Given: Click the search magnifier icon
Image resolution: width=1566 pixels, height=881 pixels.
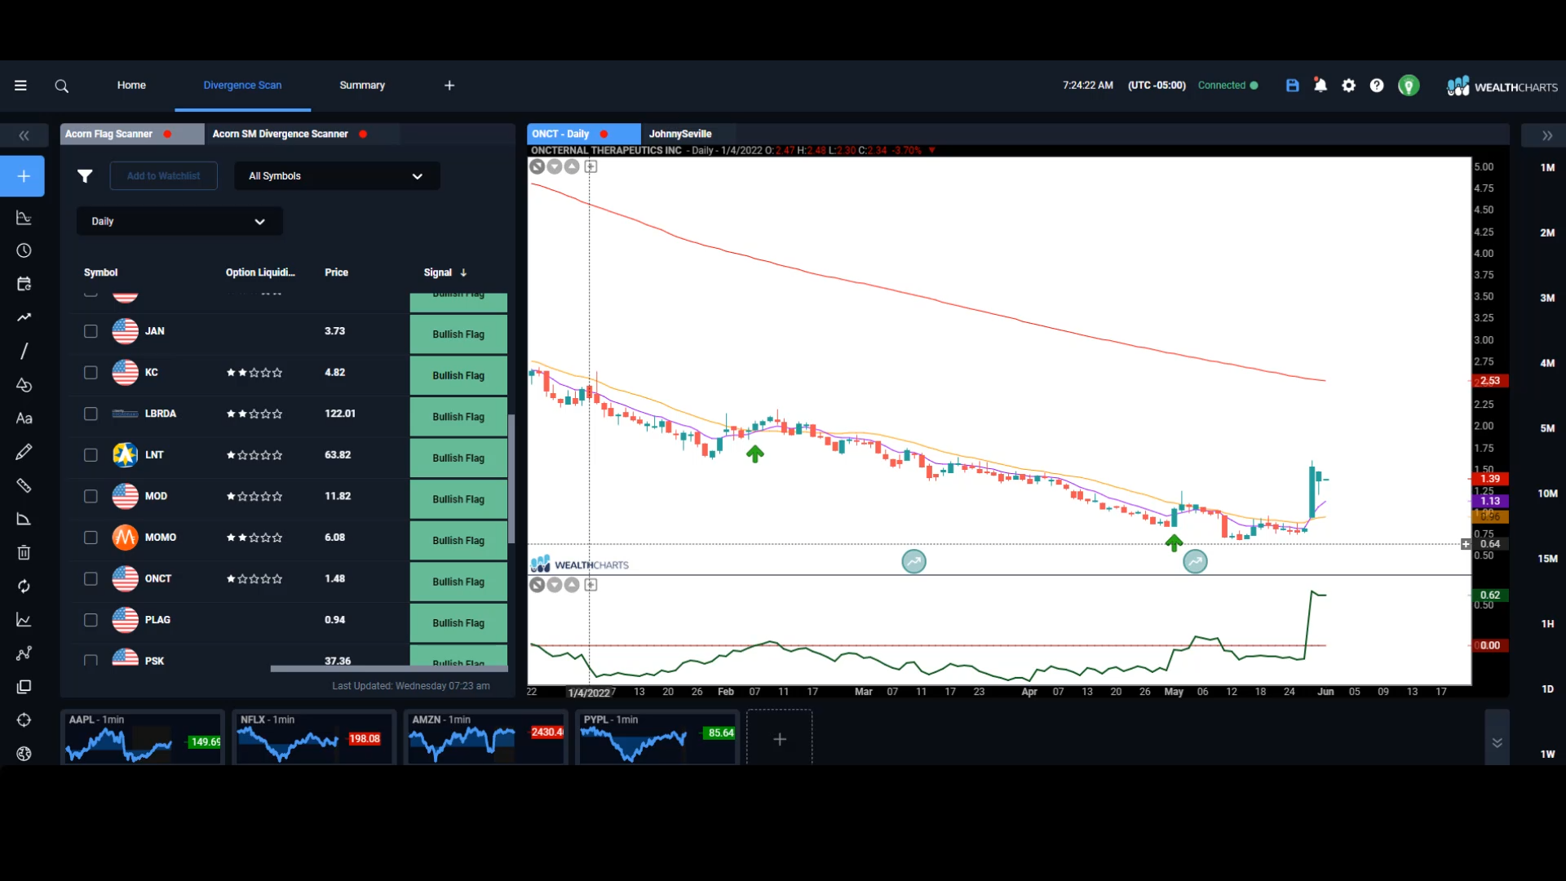Looking at the screenshot, I should pos(61,86).
